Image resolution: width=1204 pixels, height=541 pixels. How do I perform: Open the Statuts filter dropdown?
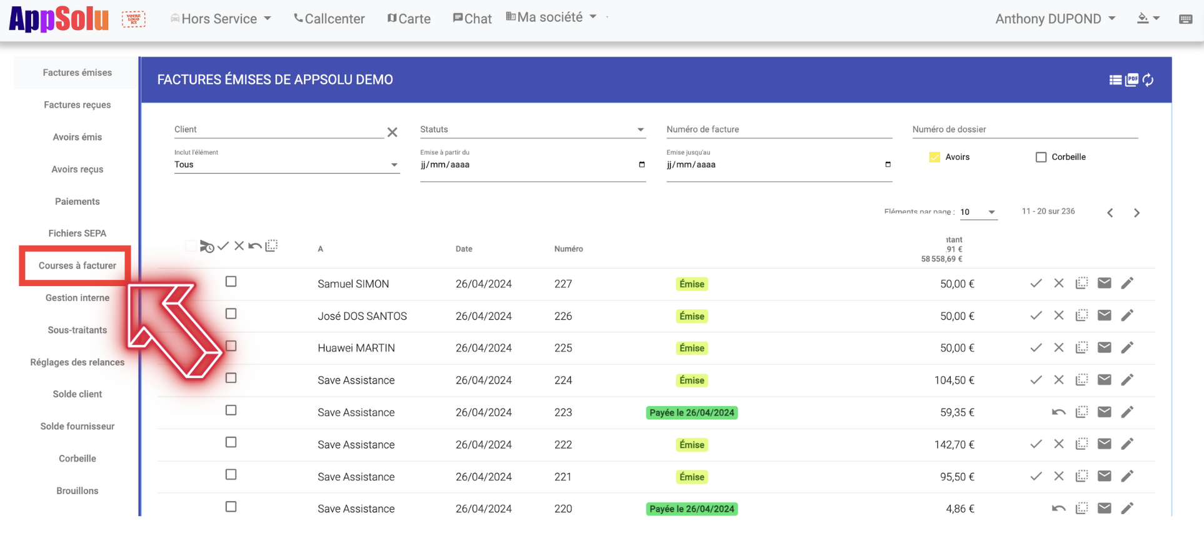pyautogui.click(x=532, y=129)
